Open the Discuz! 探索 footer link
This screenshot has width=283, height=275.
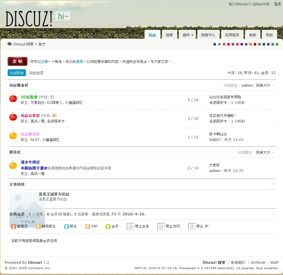click(214, 262)
